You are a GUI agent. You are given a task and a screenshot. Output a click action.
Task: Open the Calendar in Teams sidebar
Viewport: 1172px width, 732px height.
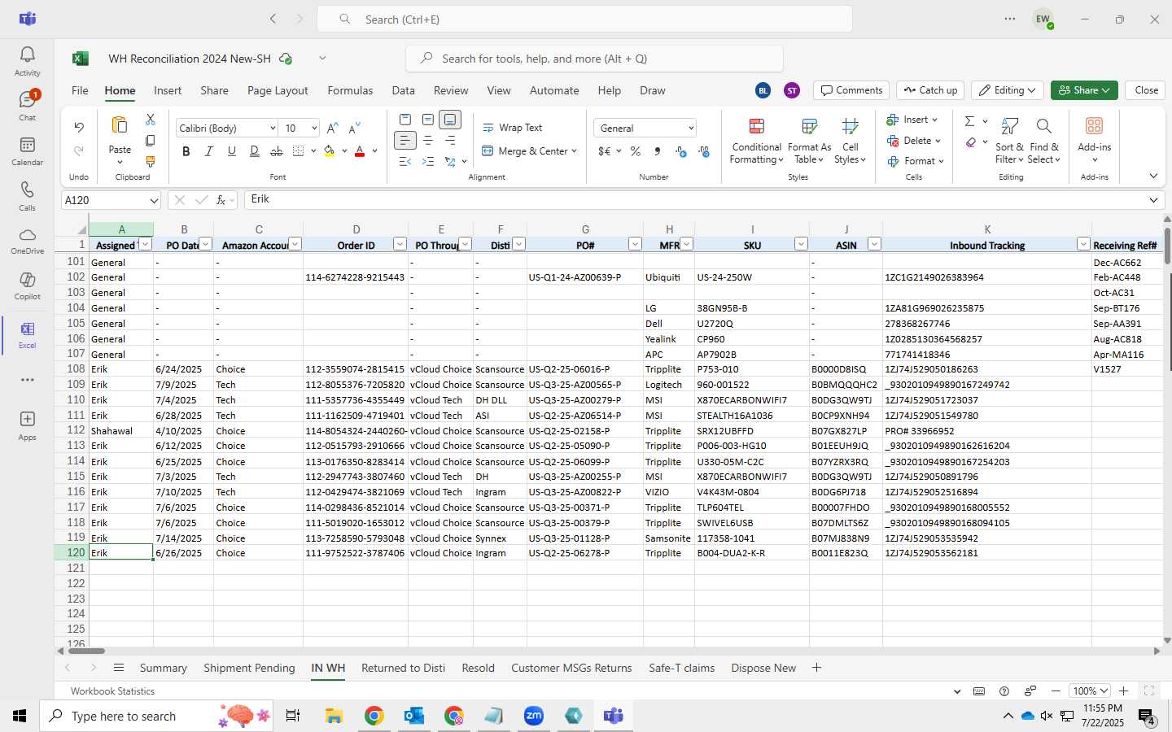(x=27, y=151)
